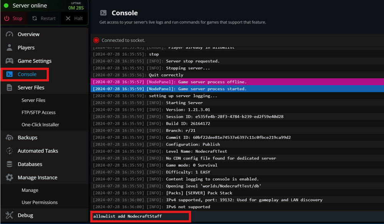The image size is (384, 224).
Task: Open Server Files via its sidebar icon
Action: coord(9,87)
